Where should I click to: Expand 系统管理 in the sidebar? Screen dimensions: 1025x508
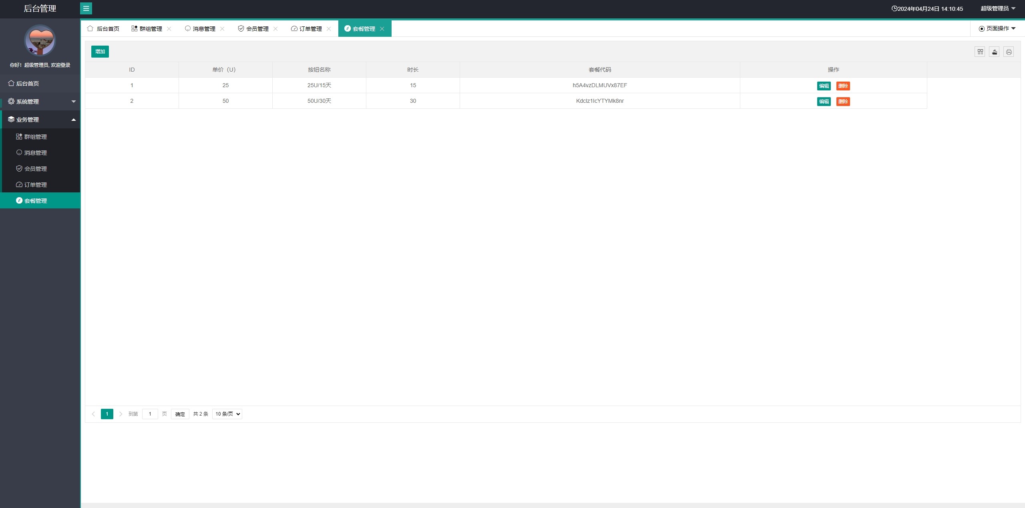[40, 102]
